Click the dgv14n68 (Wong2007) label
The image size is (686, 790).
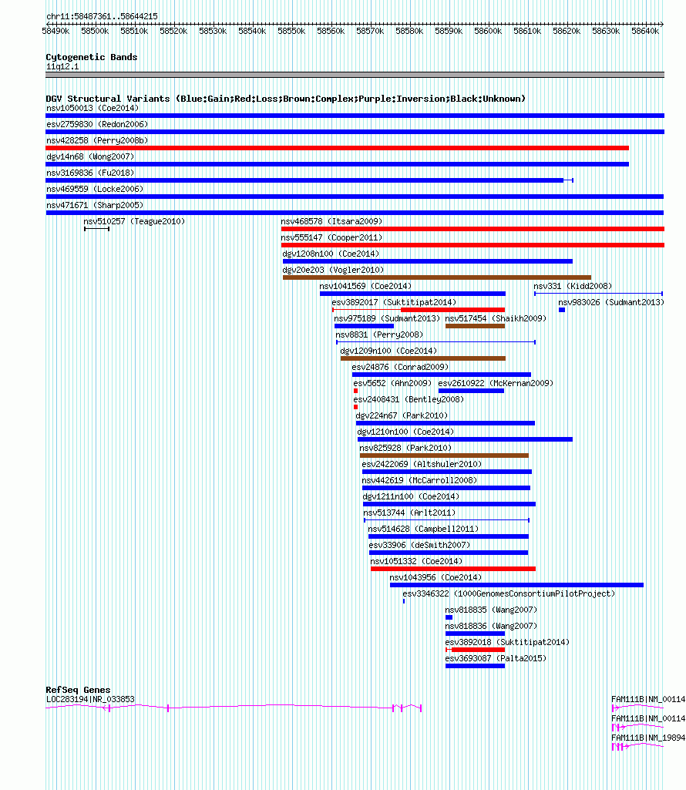[90, 156]
